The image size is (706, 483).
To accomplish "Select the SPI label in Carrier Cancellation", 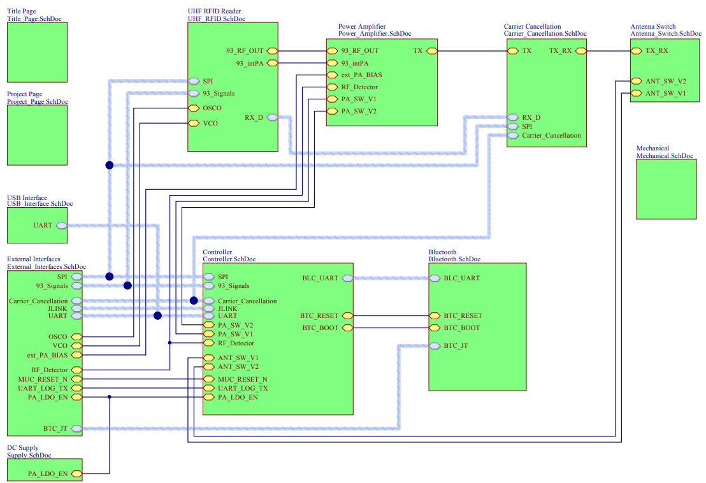I will [527, 127].
